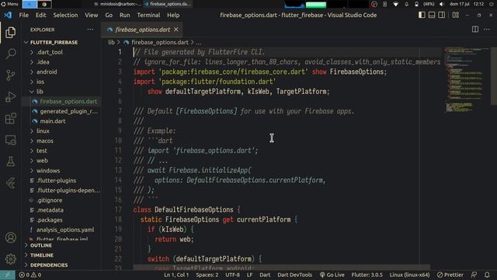The image size is (497, 280).
Task: Open the Run menu
Action: [x=124, y=15]
